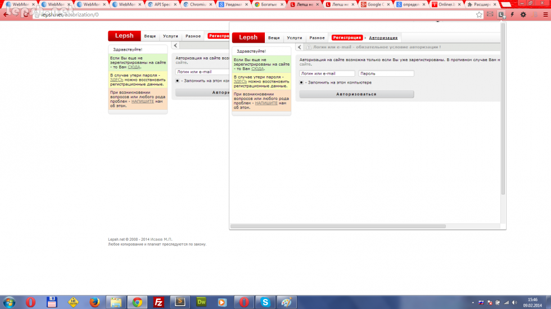
Task: Click the Windows Start button
Action: coord(9,302)
